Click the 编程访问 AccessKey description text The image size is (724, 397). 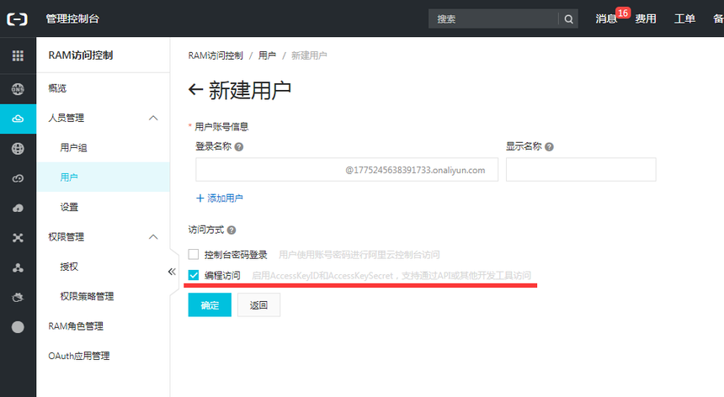point(391,276)
